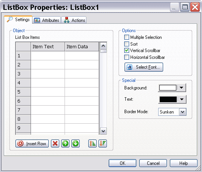The height and width of the screenshot is (172, 202).
Task: Move row down with green down arrow
Action: pos(76,143)
